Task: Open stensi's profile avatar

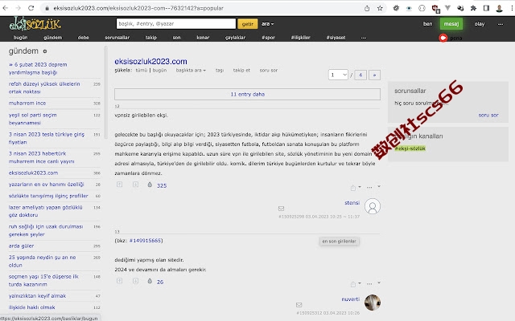Action: tap(373, 206)
